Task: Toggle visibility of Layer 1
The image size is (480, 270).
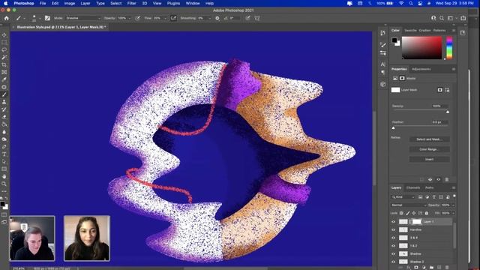Action: [x=393, y=222]
